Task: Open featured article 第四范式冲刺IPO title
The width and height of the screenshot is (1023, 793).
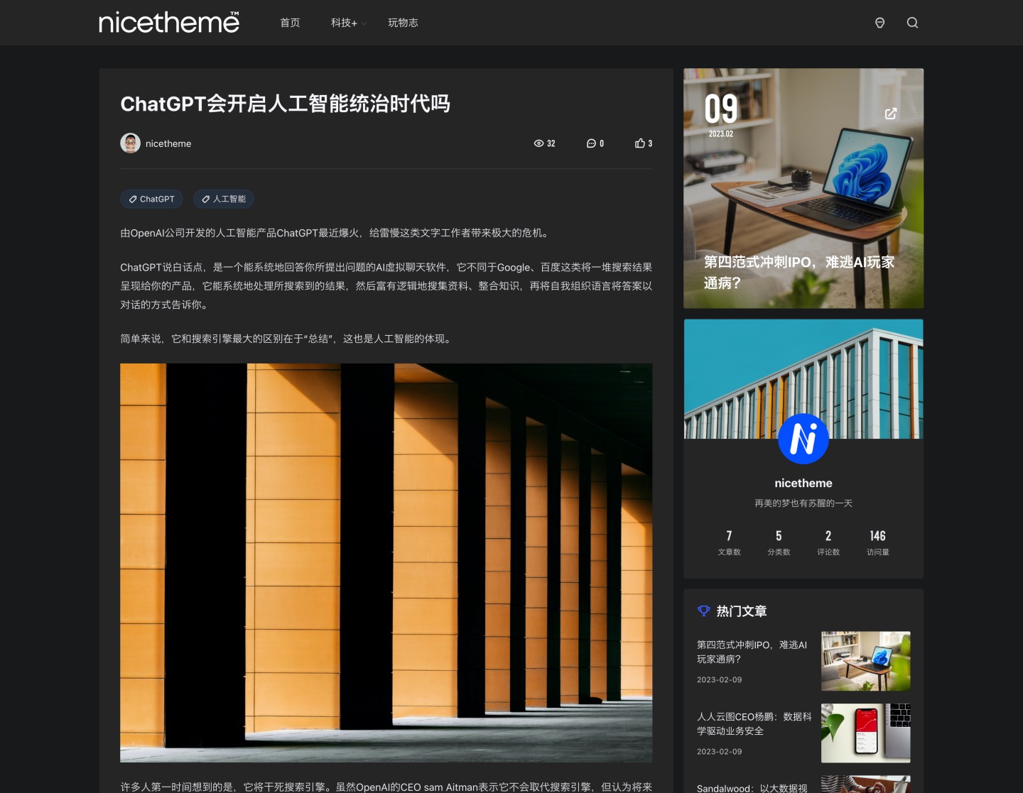Action: [x=799, y=273]
